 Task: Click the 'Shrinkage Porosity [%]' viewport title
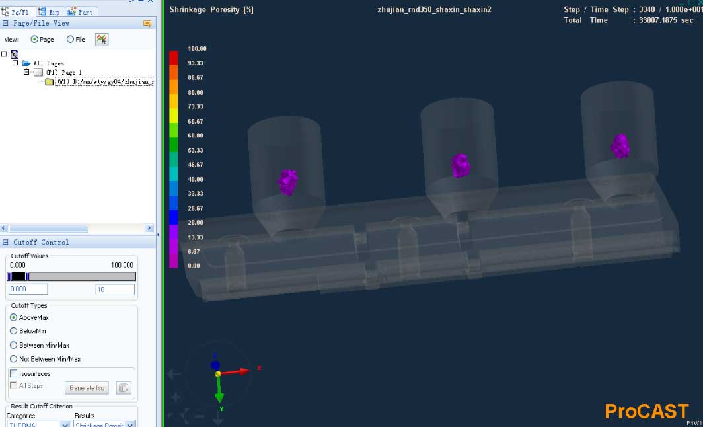[x=211, y=9]
